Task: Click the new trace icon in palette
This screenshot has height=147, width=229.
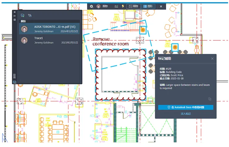Action: coord(23,15)
